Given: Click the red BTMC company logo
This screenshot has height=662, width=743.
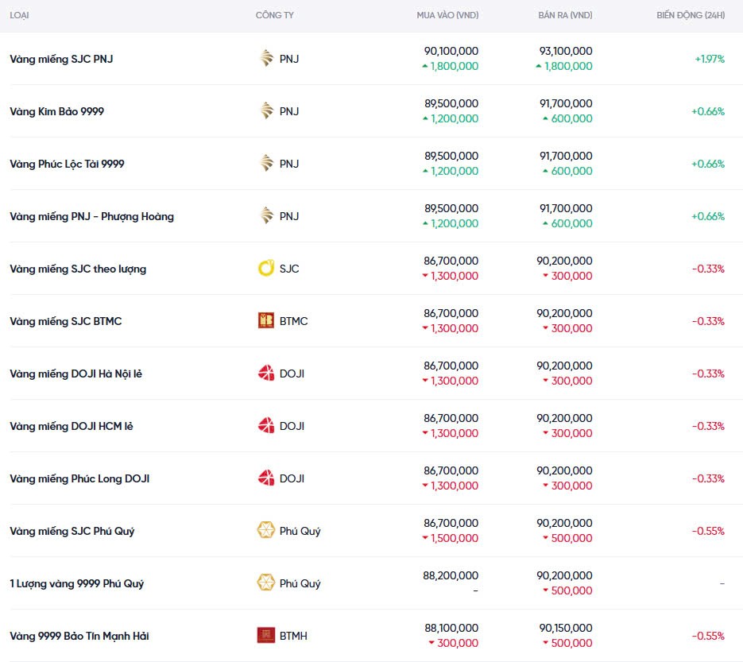Looking at the screenshot, I should [x=266, y=321].
